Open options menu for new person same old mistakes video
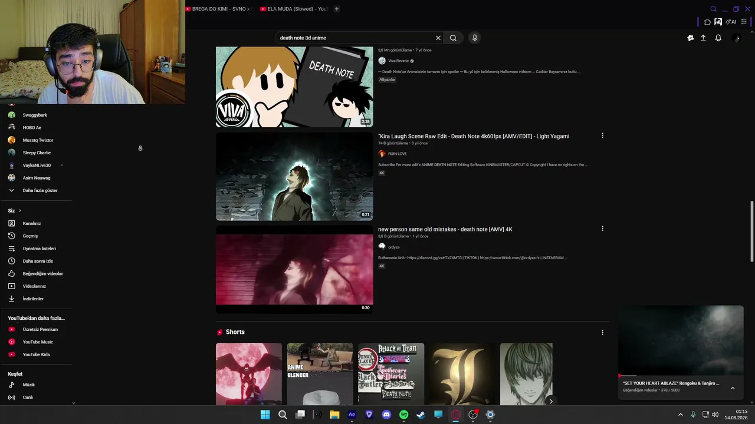Image resolution: width=755 pixels, height=424 pixels. tap(602, 228)
